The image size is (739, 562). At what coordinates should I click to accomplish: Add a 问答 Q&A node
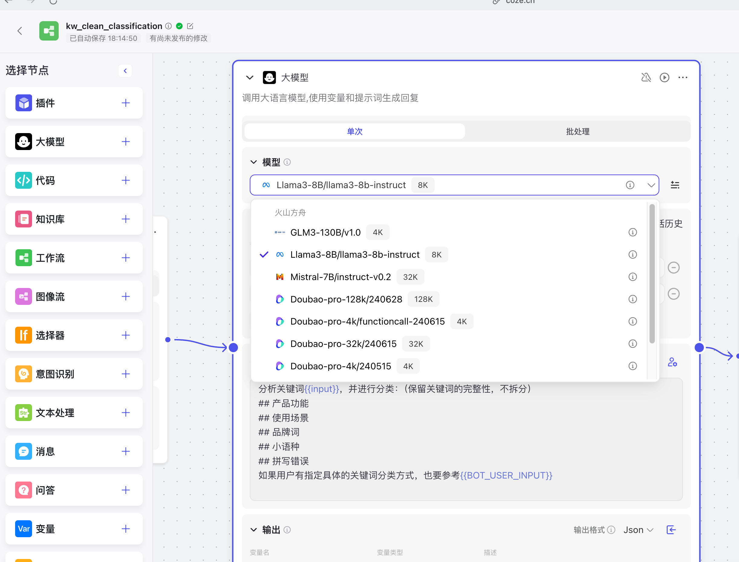pos(126,490)
